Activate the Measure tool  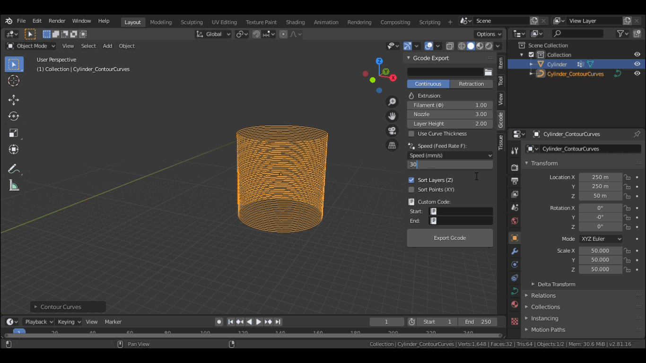[14, 186]
